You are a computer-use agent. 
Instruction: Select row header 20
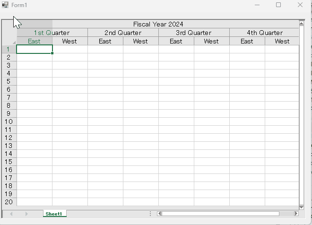[x=9, y=202]
